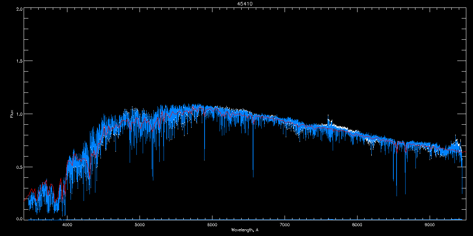473x236 pixels.
Task: Click the 'Wavelength, A' x-axis label
Action: (244, 230)
